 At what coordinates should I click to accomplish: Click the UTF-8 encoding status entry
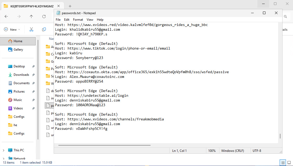pyautogui.click(x=257, y=151)
